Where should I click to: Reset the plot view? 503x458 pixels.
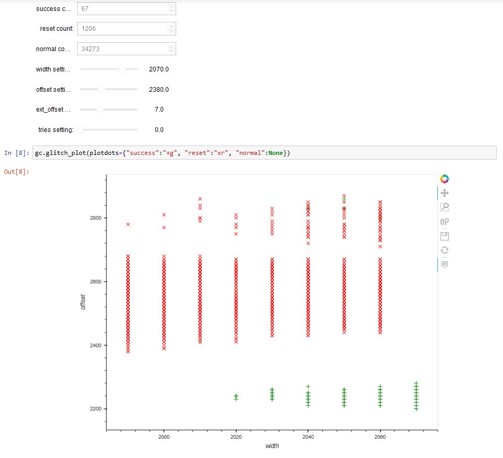coord(444,250)
